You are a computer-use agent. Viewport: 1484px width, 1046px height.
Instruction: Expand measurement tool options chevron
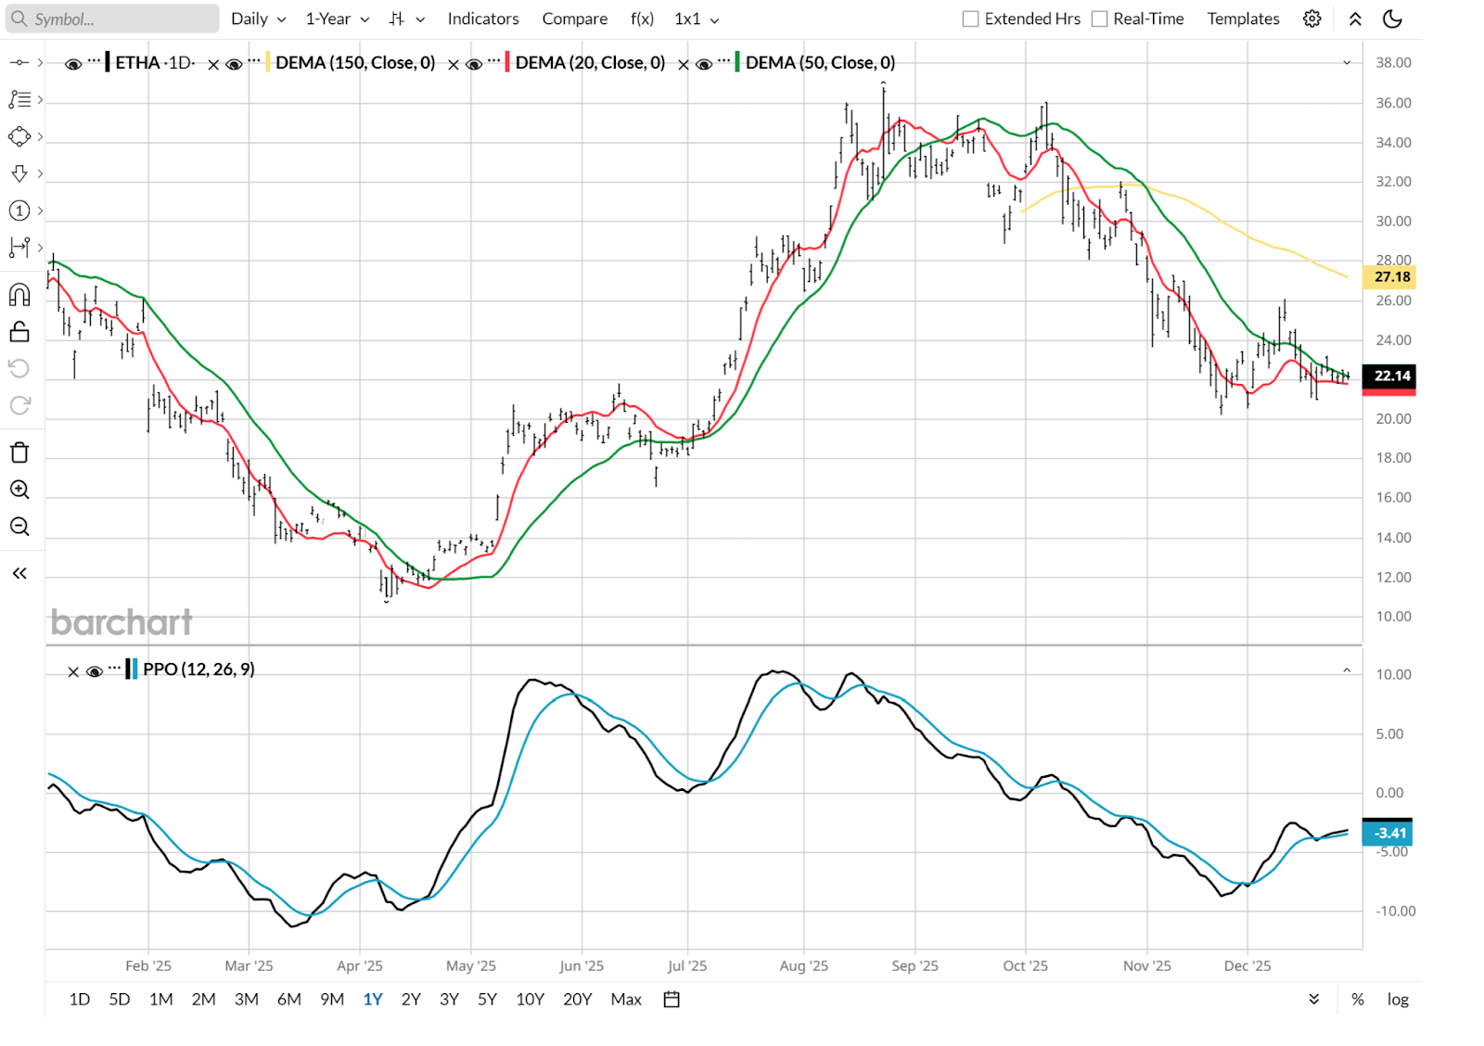coord(40,248)
